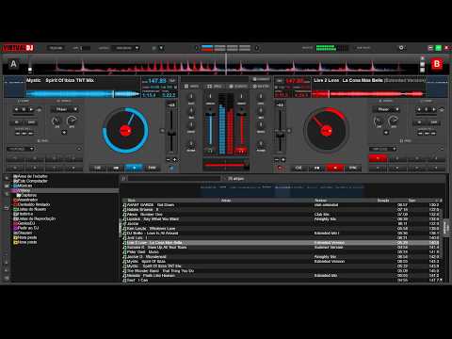452x339 pixels.
Task: Double deck B loop size arrow
Action: coord(433,109)
